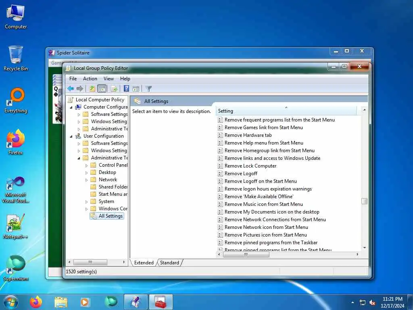Expand the System tree node

pos(86,202)
